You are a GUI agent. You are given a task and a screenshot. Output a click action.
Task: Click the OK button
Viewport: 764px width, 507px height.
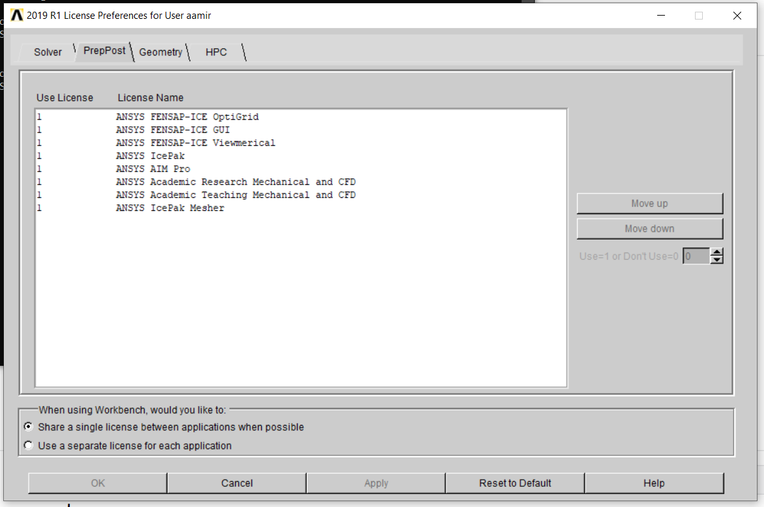click(x=97, y=483)
